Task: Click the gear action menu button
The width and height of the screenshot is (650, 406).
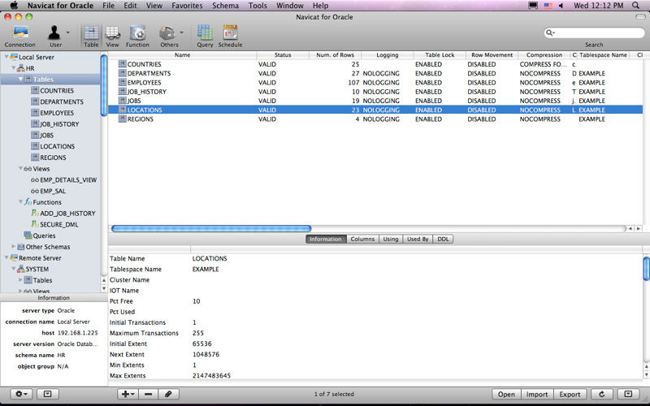Action: pyautogui.click(x=21, y=394)
